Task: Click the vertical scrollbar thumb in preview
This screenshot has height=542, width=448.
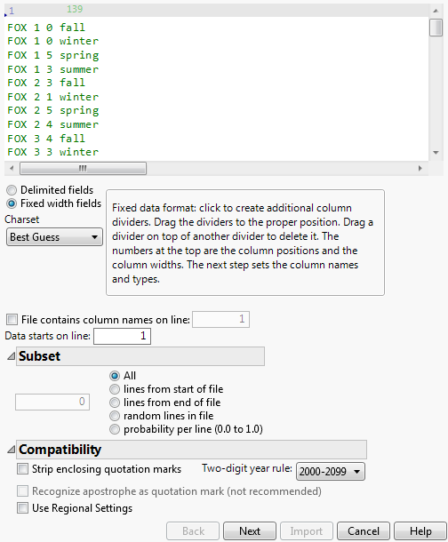Action: pyautogui.click(x=436, y=28)
